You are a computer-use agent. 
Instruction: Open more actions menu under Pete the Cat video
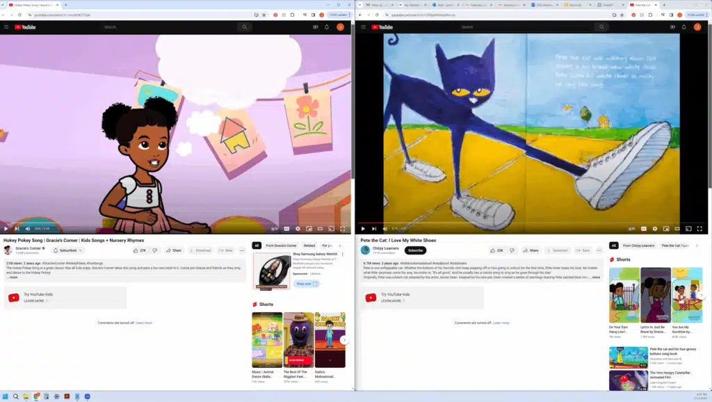[x=599, y=250]
